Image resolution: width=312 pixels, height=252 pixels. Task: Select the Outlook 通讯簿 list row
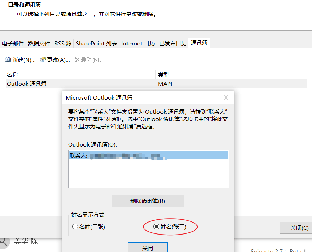click(156, 84)
